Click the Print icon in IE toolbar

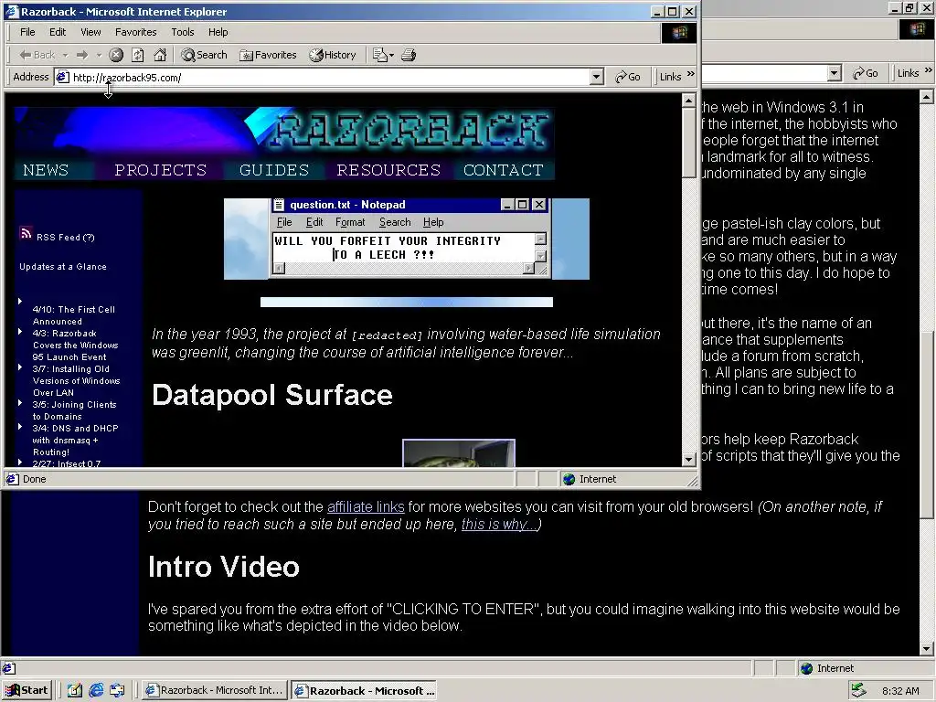pos(409,55)
